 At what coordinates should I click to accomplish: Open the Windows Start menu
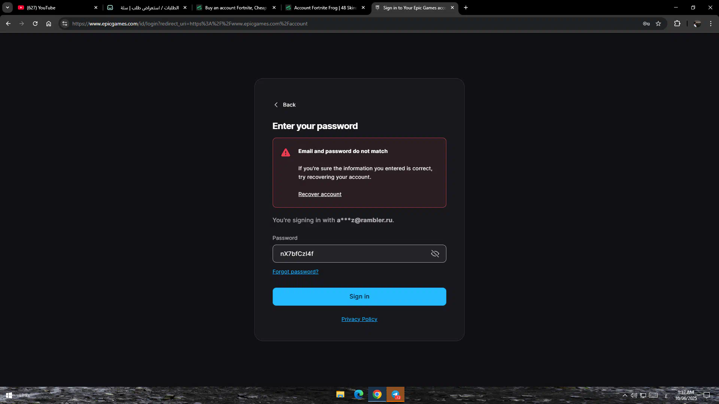point(9,395)
